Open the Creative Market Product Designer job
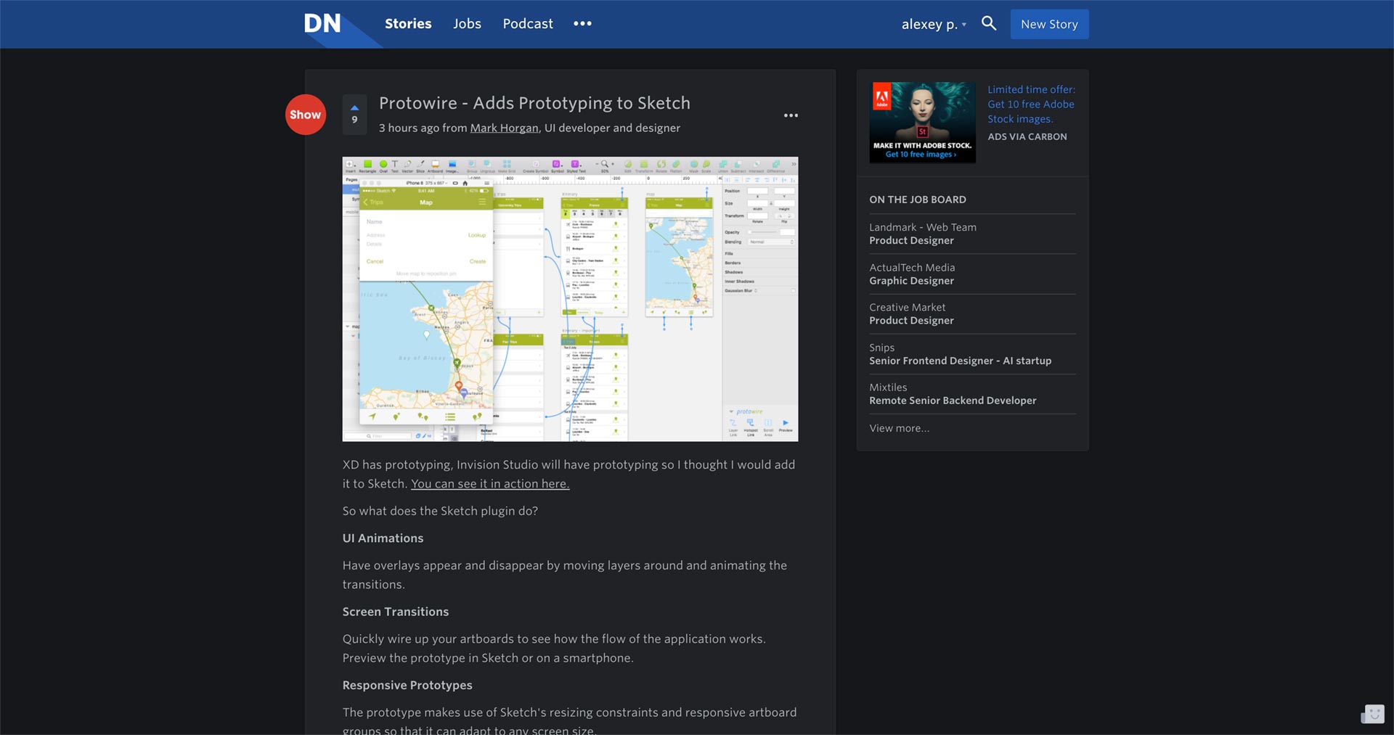This screenshot has width=1394, height=735. (x=973, y=314)
